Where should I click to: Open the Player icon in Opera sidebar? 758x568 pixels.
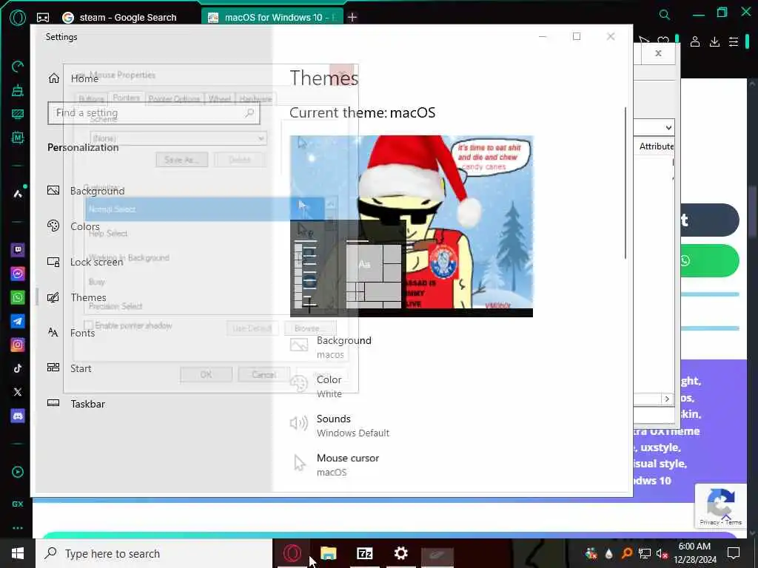click(18, 472)
